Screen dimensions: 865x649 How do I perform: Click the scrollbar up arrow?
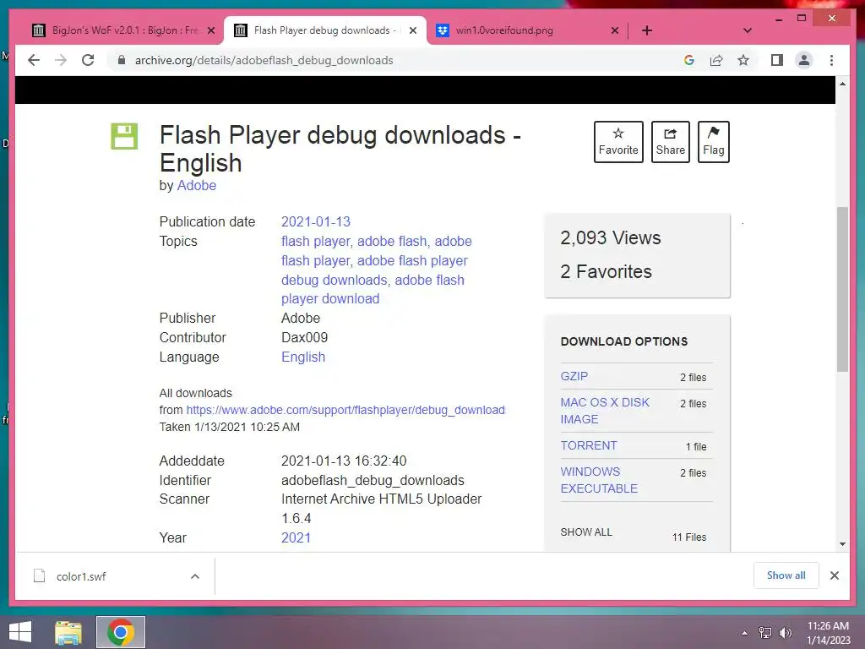[x=842, y=84]
